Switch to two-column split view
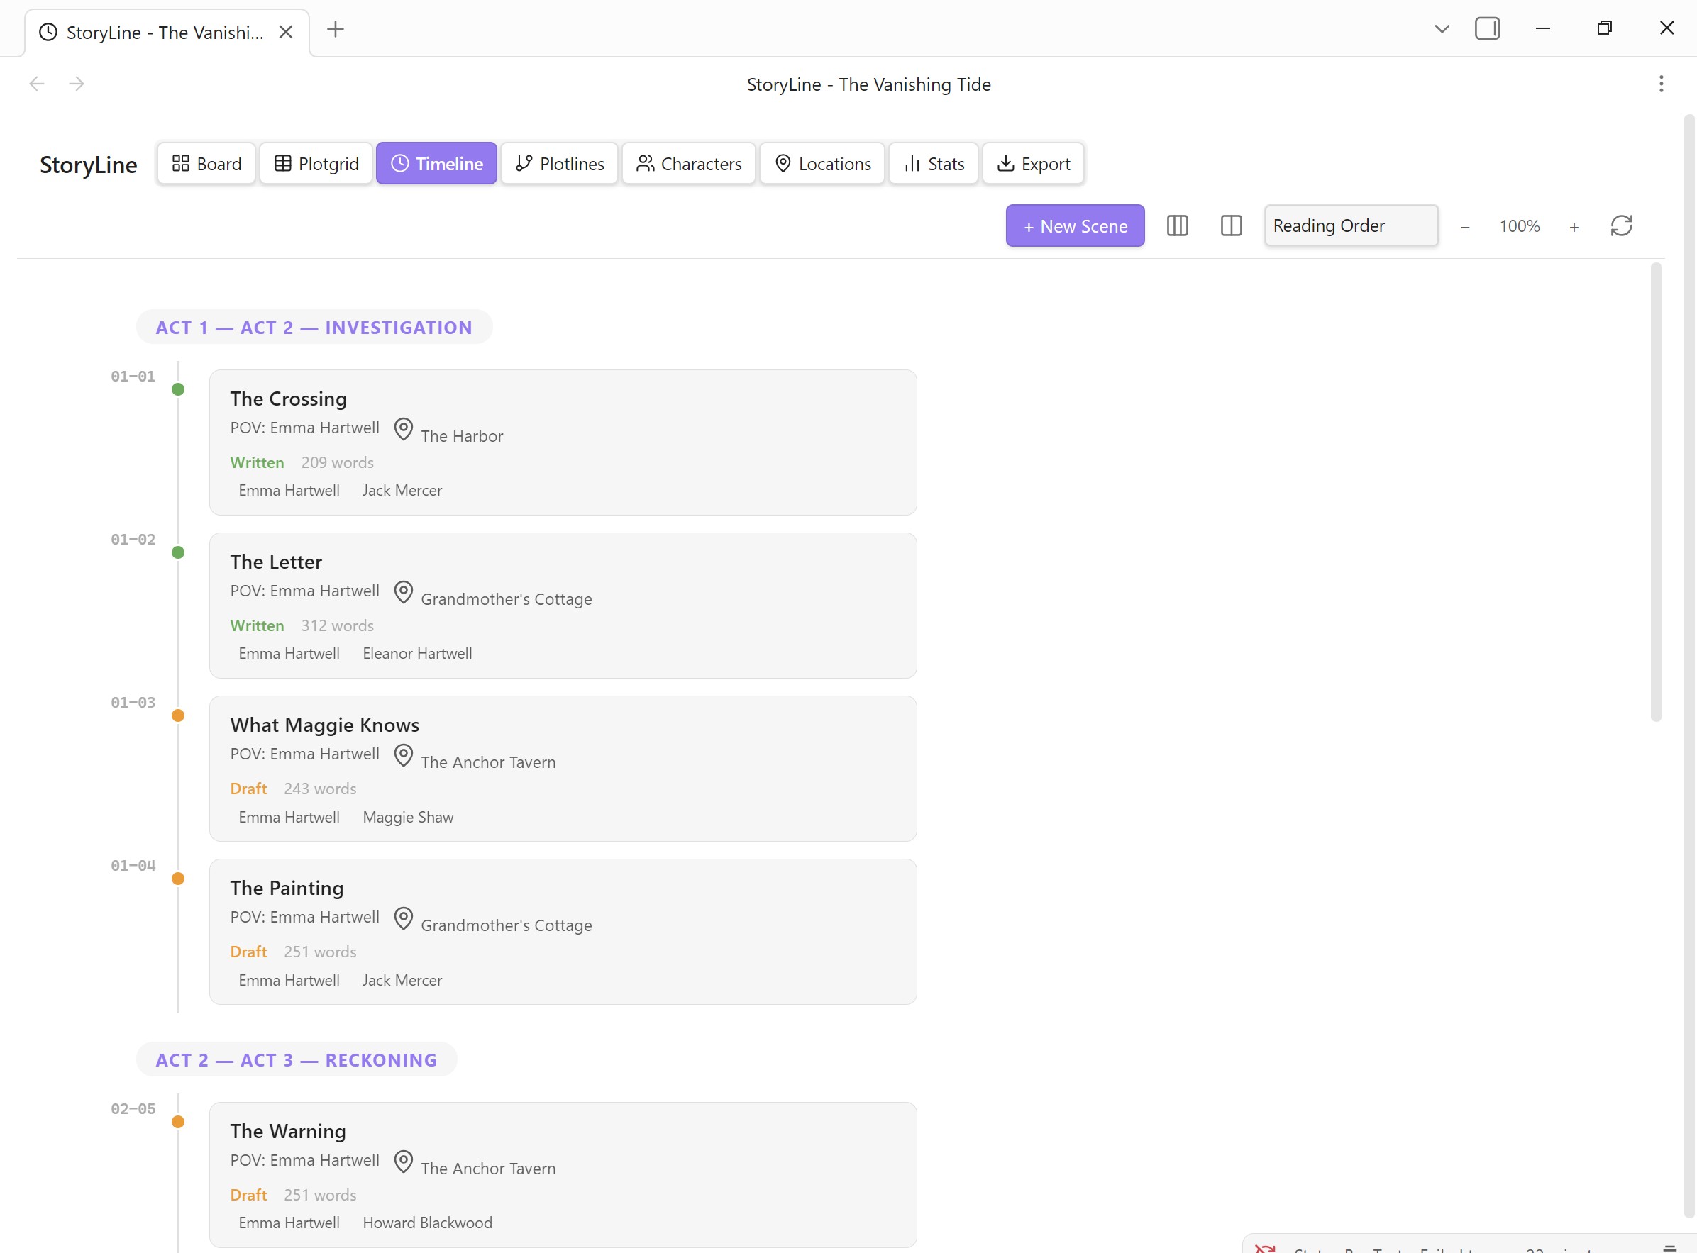Screen dimensions: 1697x1253 click(1230, 226)
